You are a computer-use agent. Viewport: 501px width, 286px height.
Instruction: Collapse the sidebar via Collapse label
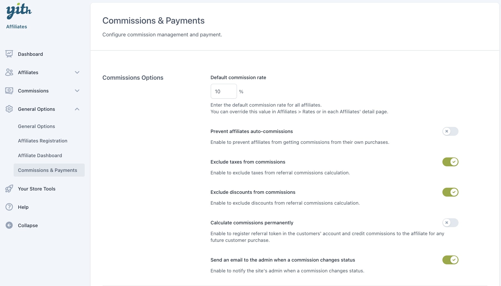click(28, 225)
